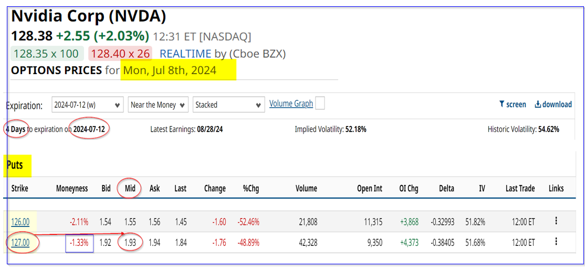
Task: Open the Expiration date dropdown
Action: pos(88,105)
